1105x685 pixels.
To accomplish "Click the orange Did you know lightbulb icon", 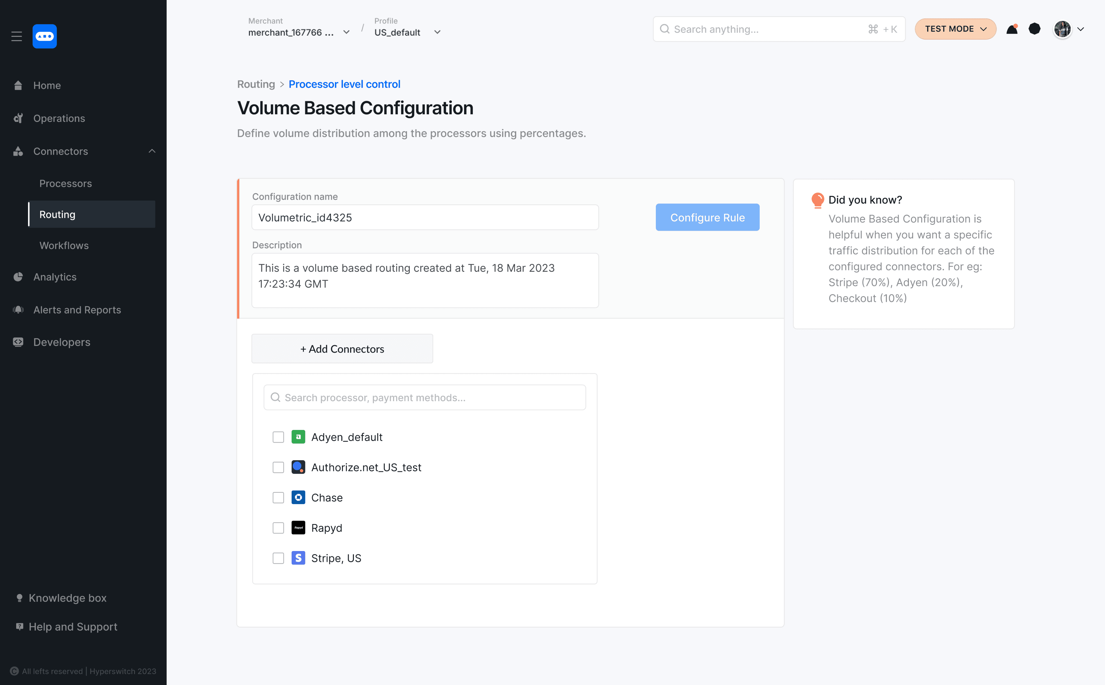I will [x=818, y=200].
